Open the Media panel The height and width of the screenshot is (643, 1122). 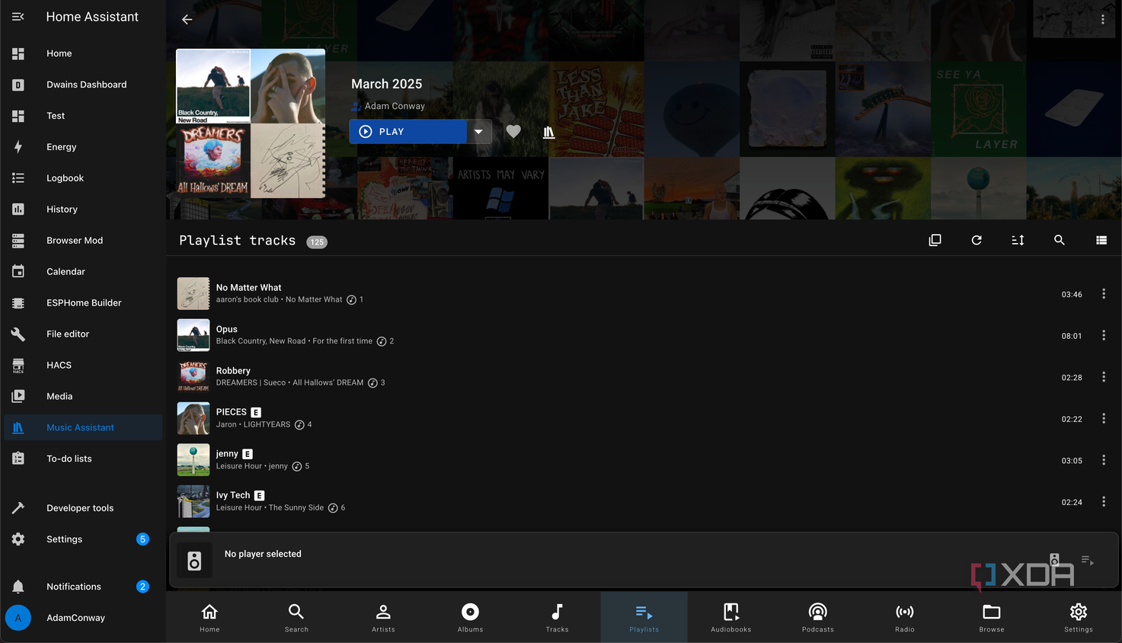[x=83, y=397]
